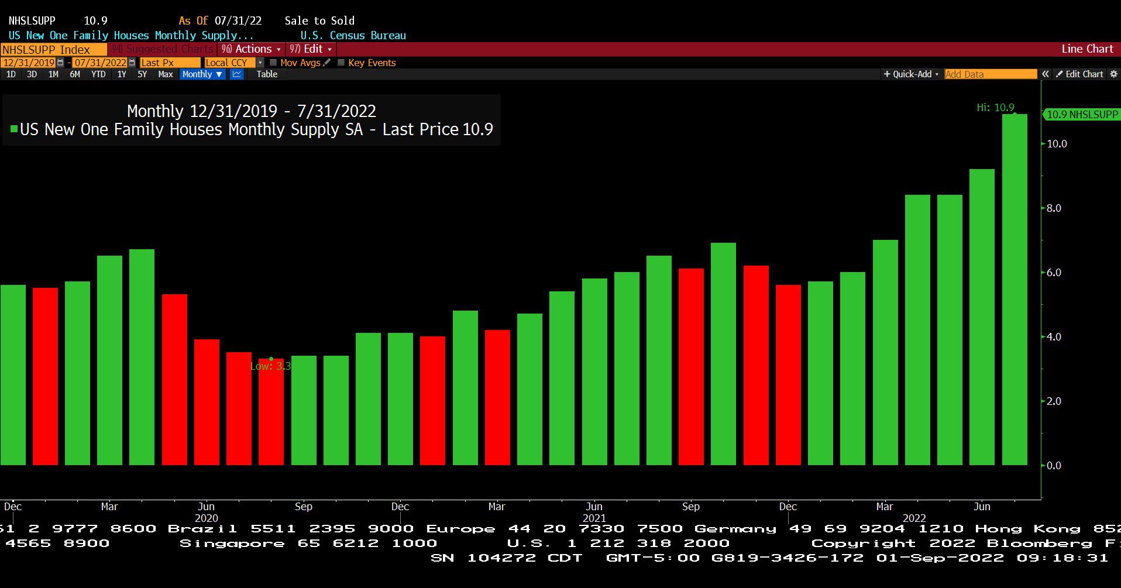Select the 1Y range tab

click(x=122, y=74)
